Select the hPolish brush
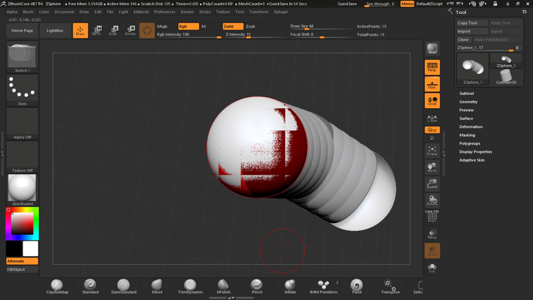Viewport: 533px width, 300px height. click(223, 286)
